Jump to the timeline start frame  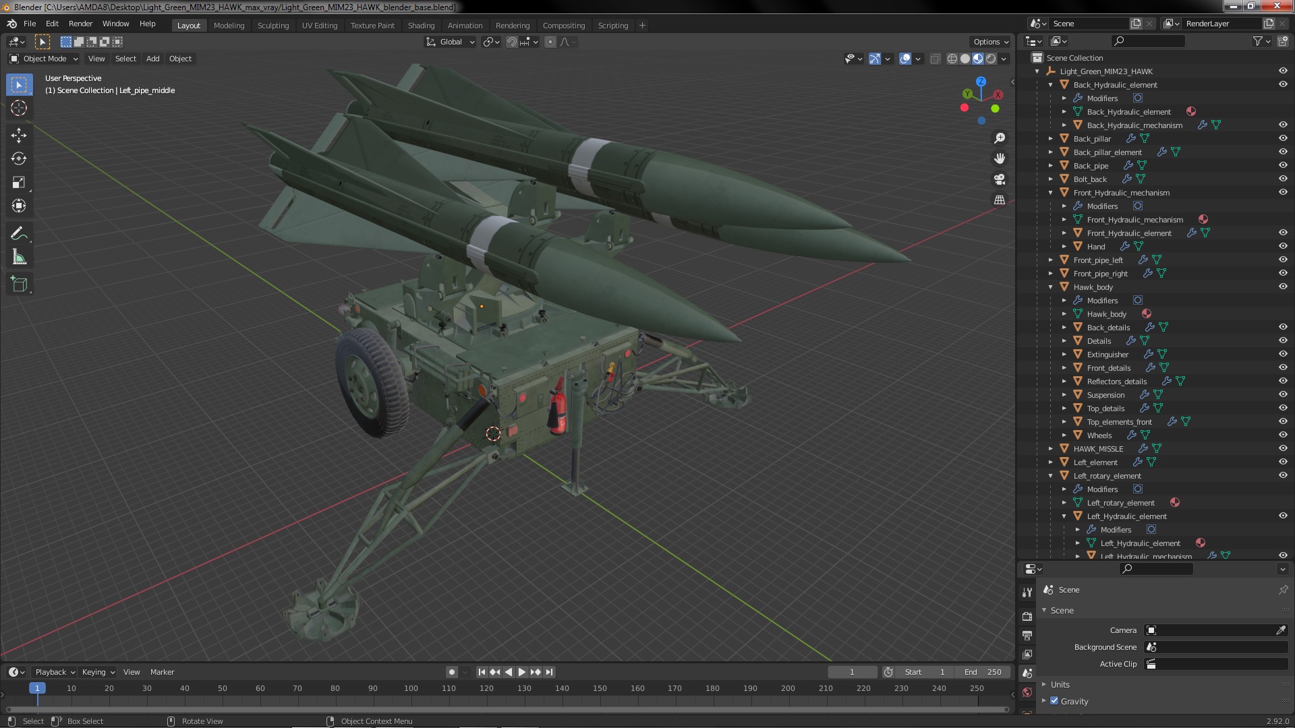(x=482, y=672)
